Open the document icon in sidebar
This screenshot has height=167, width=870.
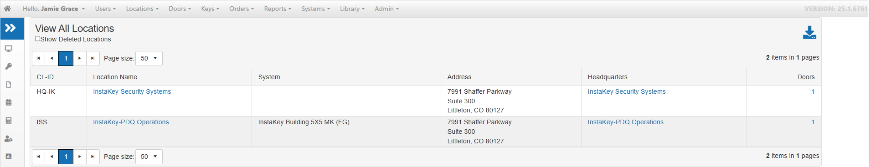point(9,85)
